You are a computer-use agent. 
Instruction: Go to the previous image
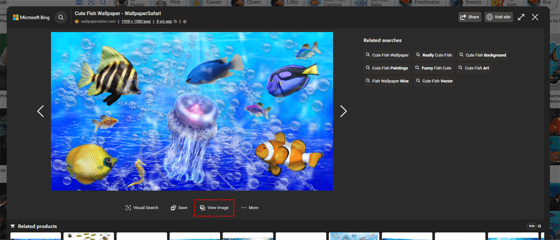click(41, 111)
